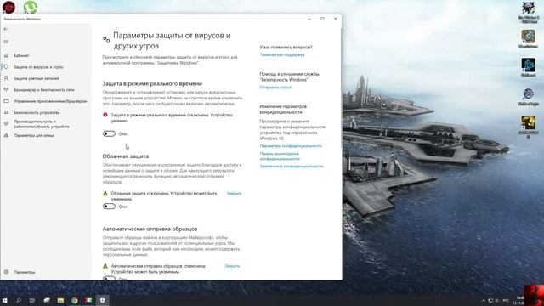Show hidden tray icons chevron
The height and width of the screenshot is (306, 544).
click(x=484, y=300)
